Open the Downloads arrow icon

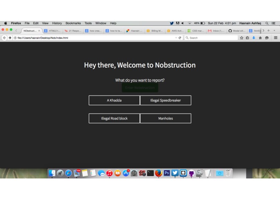click(254, 38)
